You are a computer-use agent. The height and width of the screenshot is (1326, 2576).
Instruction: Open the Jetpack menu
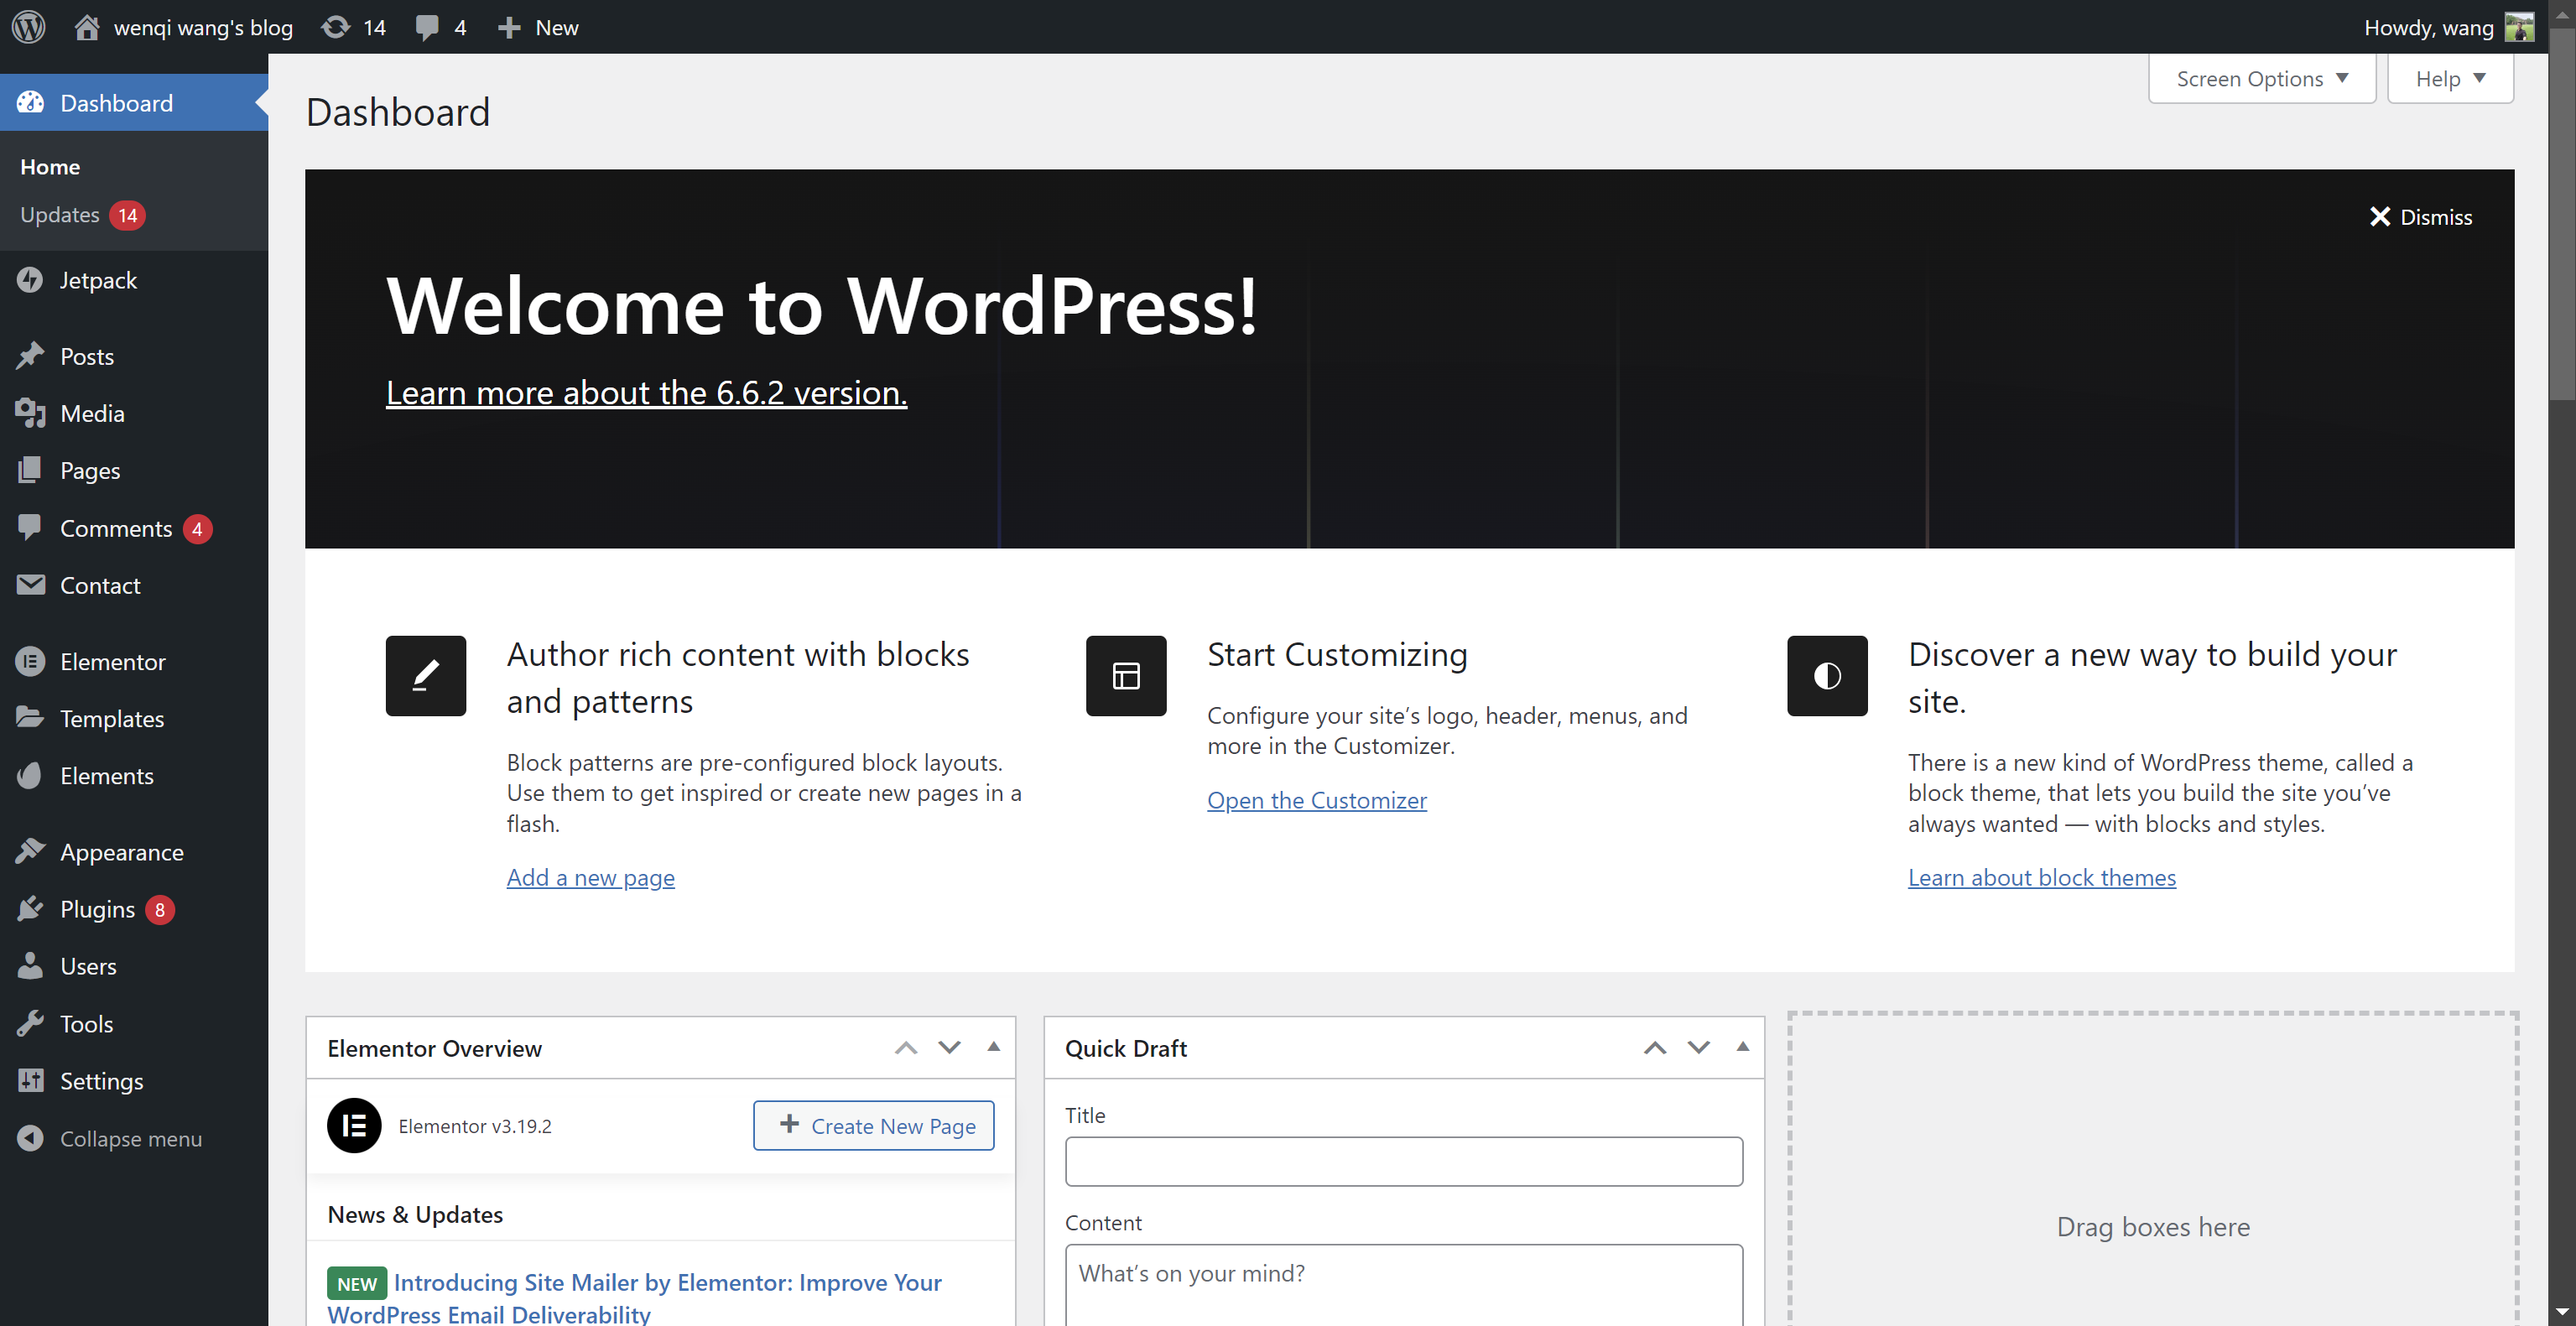(x=98, y=280)
